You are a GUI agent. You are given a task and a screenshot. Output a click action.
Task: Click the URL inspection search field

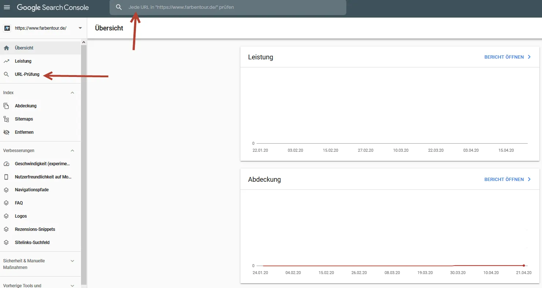(228, 7)
